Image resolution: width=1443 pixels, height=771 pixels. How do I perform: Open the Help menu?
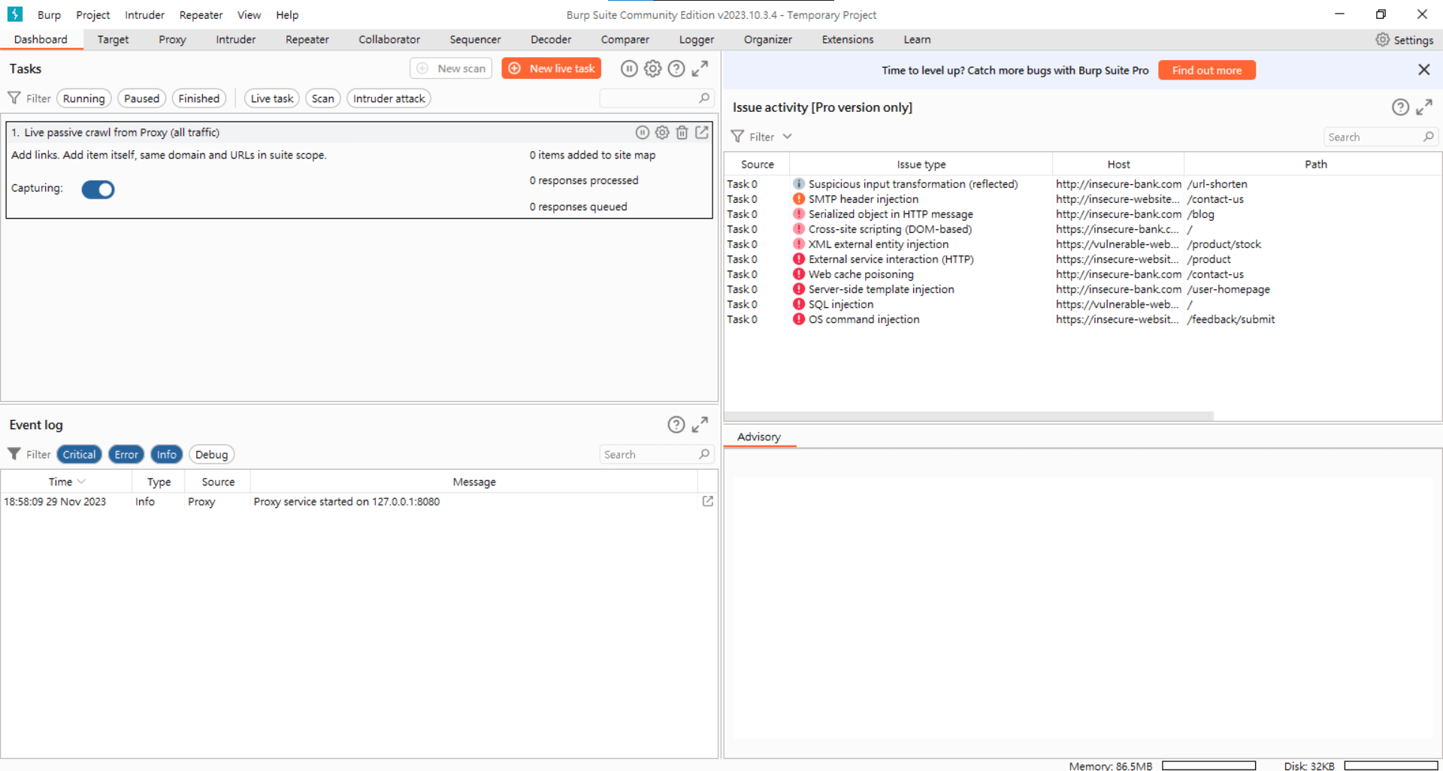[x=287, y=15]
